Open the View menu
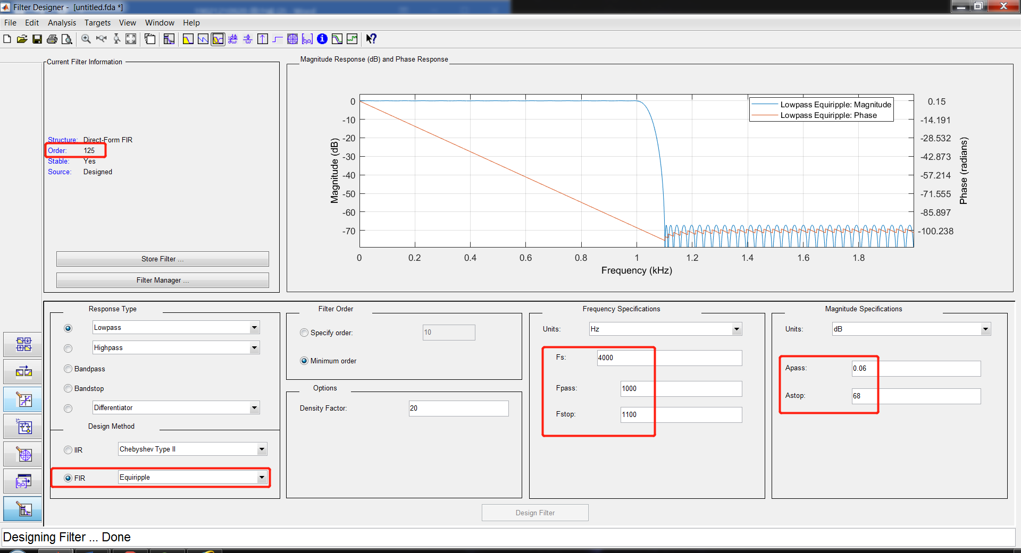Screen dimensions: 1021x553 coord(127,23)
